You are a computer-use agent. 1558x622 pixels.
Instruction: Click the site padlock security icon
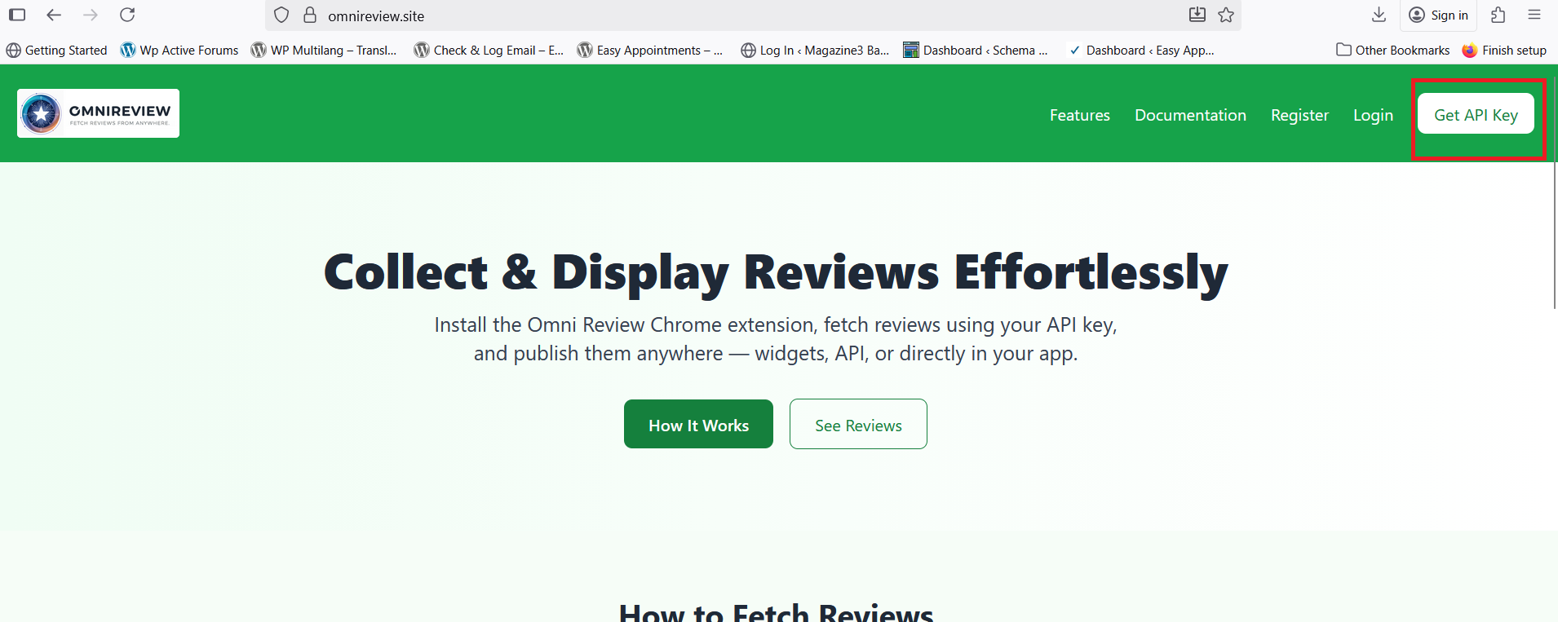tap(310, 15)
